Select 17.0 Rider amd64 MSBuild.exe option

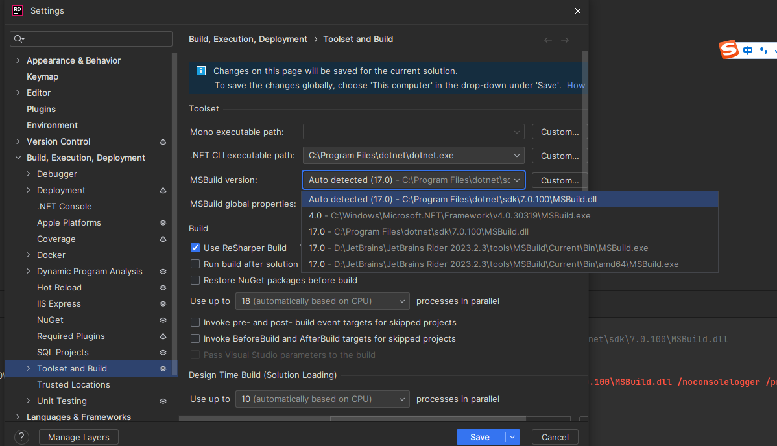510,264
